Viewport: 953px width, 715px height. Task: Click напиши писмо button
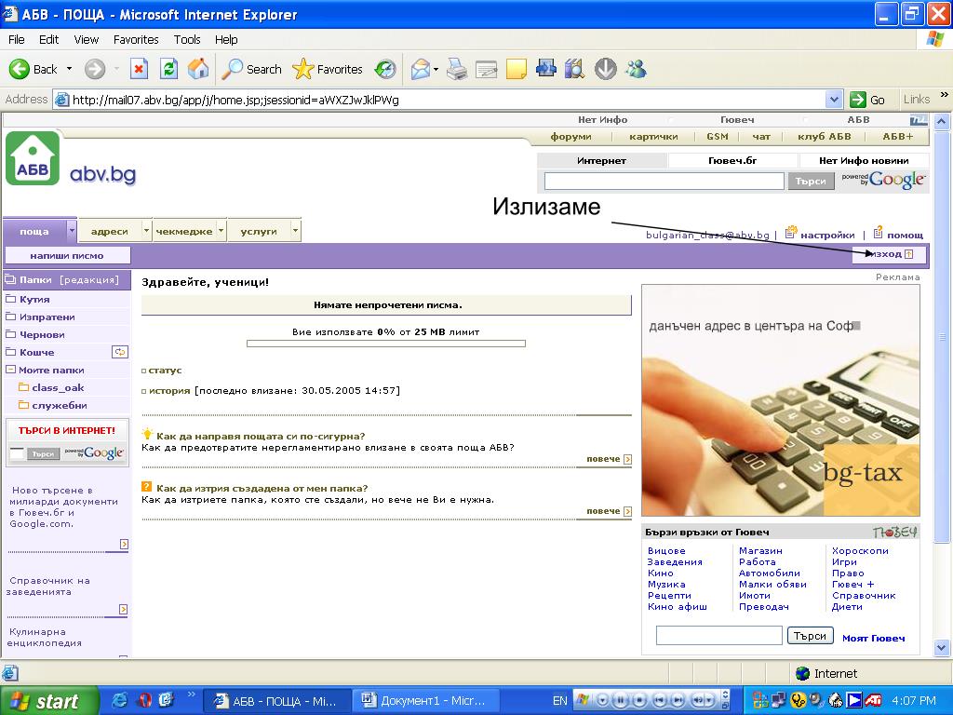[x=67, y=256]
